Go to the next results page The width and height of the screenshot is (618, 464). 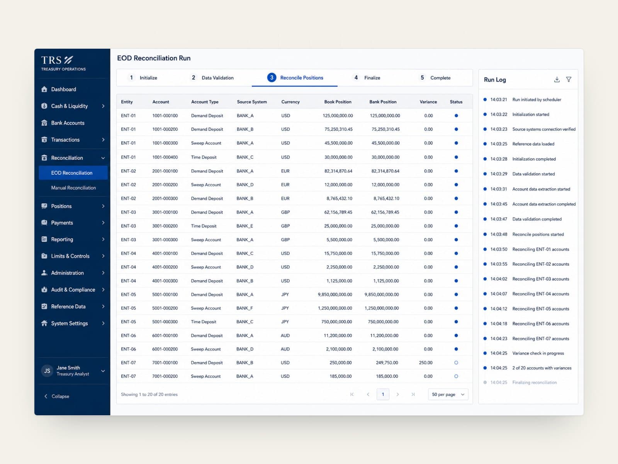click(x=398, y=394)
